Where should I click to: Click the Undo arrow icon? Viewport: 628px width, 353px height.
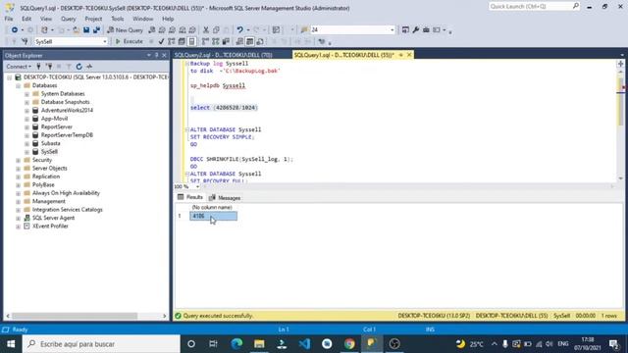click(x=239, y=30)
